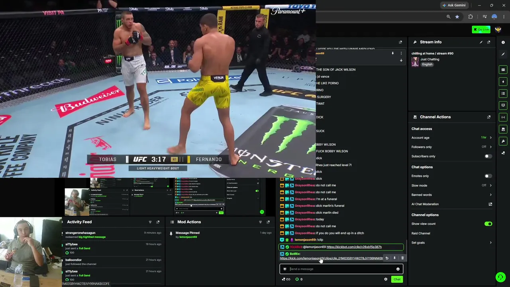Toggle the chat panel sidebar icon
This screenshot has width=510, height=287.
point(503,105)
